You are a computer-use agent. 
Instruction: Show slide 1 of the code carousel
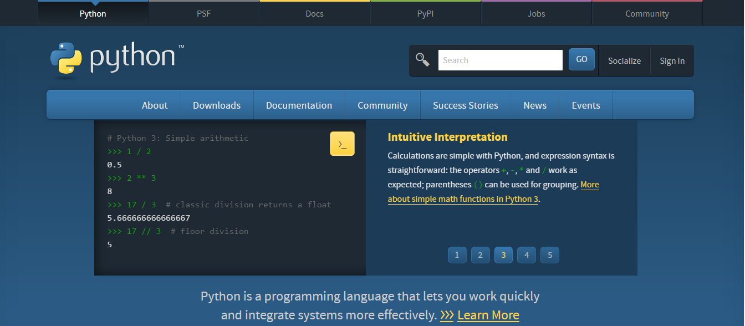(x=457, y=255)
